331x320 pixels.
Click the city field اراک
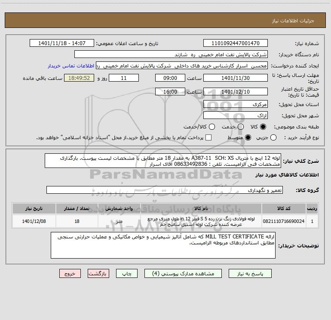[236, 116]
